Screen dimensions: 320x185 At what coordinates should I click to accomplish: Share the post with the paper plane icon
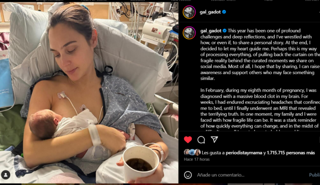(x=214, y=139)
